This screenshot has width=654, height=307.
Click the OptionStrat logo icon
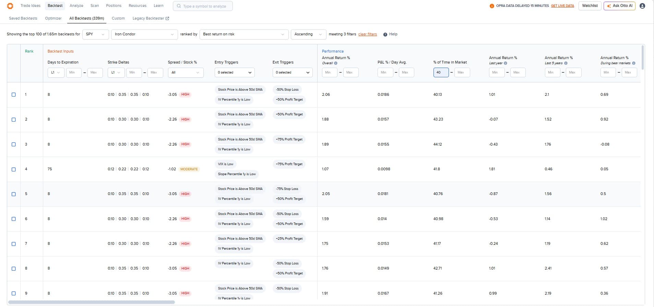[10, 6]
